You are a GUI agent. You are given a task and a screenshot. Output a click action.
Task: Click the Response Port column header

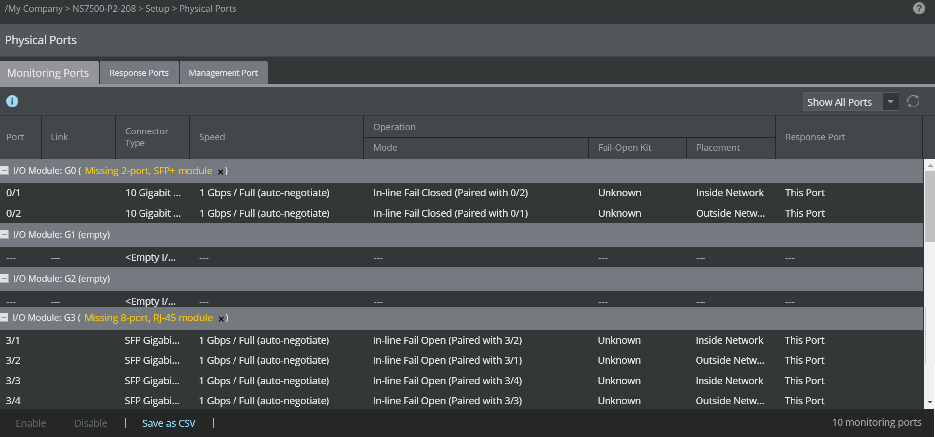coord(849,137)
